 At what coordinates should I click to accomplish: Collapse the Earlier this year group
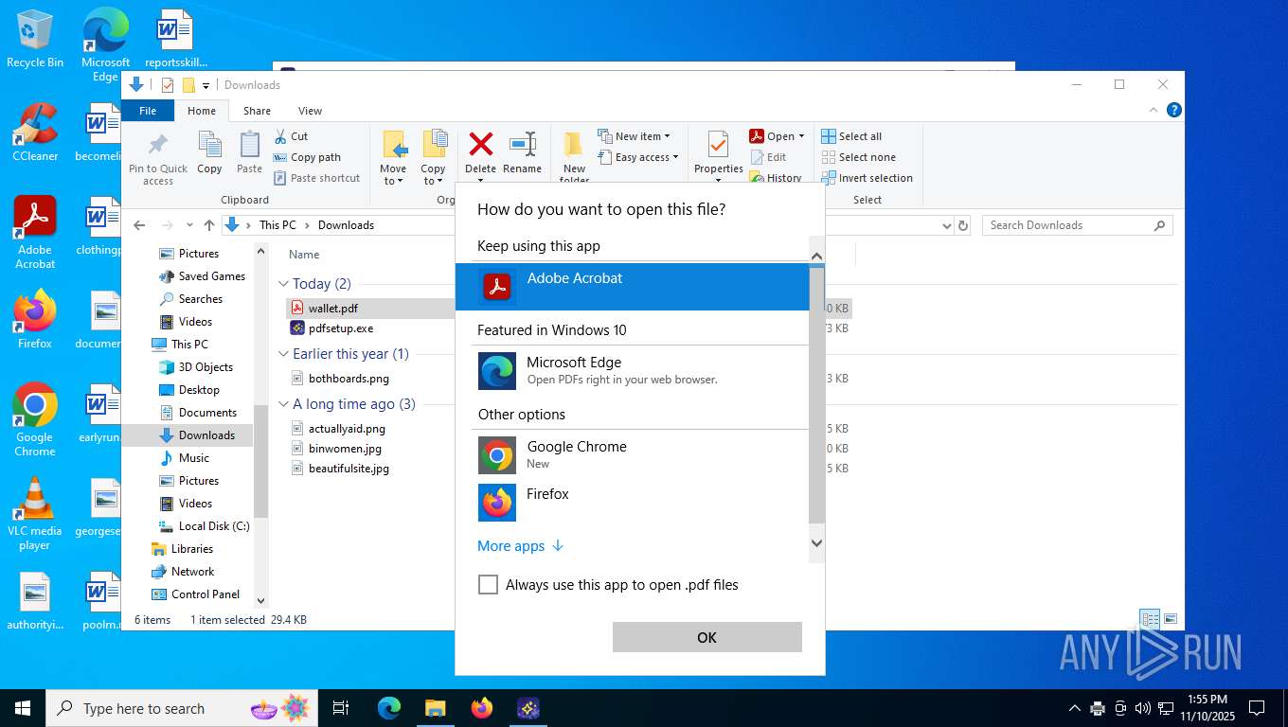coord(283,354)
